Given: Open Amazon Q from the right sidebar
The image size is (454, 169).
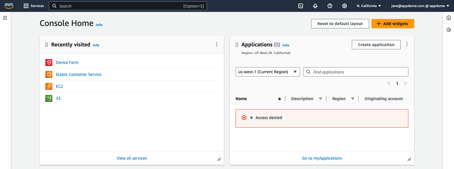Looking at the screenshot, I should pyautogui.click(x=448, y=30).
